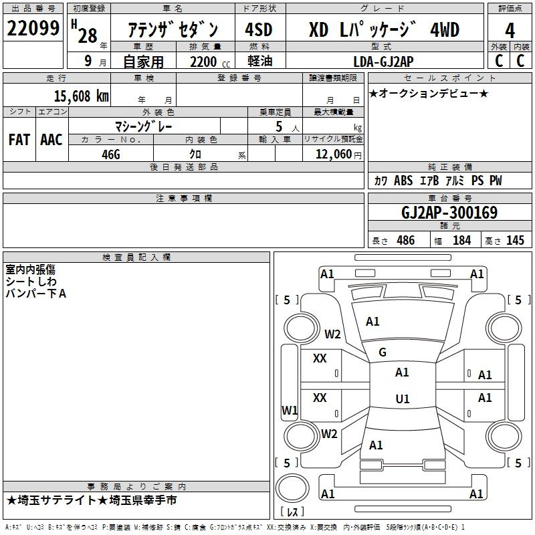
Task: Click the model code LDA-GJ2AP
Action: 384,61
